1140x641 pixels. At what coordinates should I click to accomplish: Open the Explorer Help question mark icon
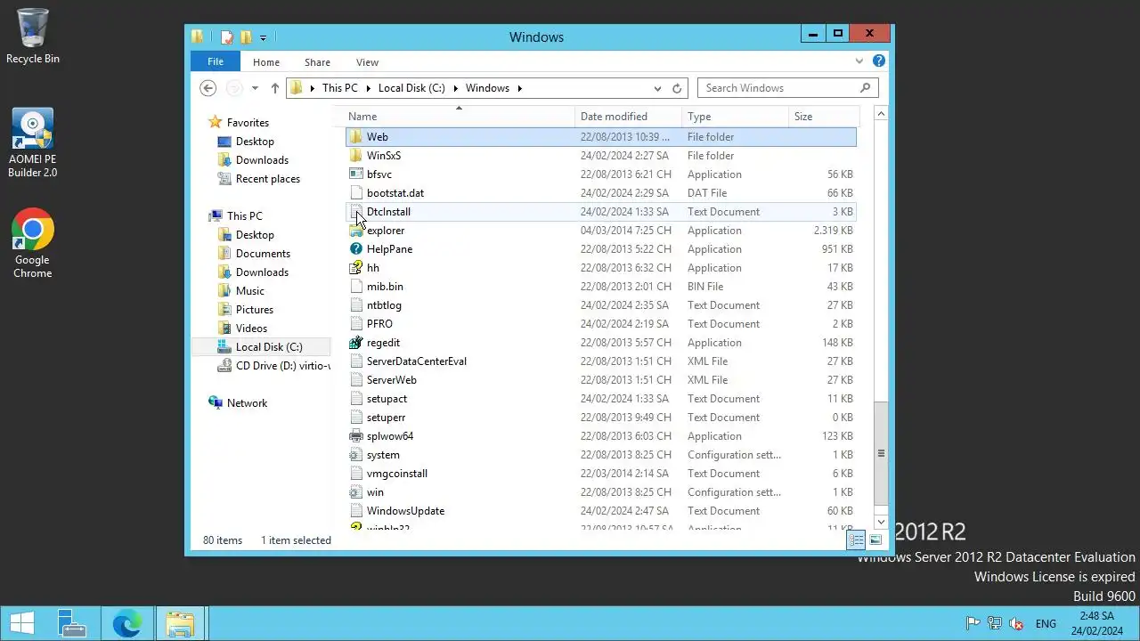pos(879,61)
